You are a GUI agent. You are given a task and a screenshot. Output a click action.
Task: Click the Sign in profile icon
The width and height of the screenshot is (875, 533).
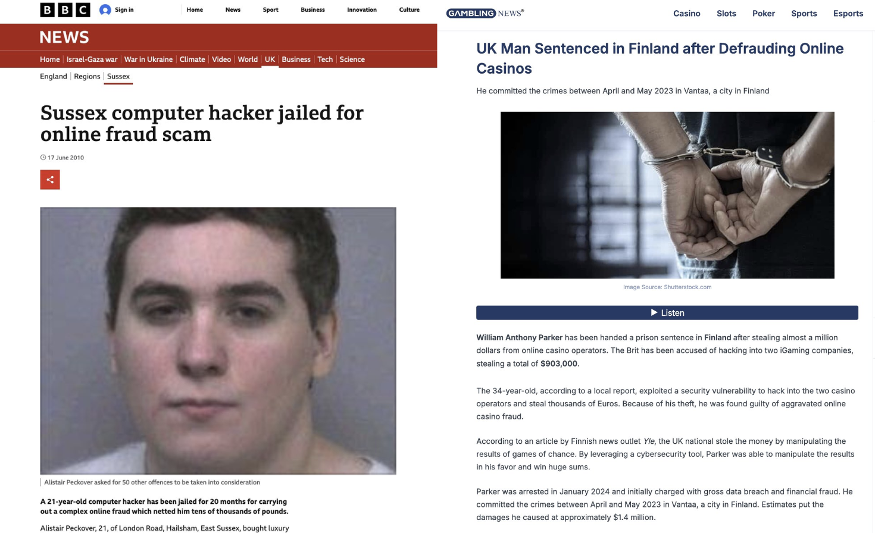(105, 10)
